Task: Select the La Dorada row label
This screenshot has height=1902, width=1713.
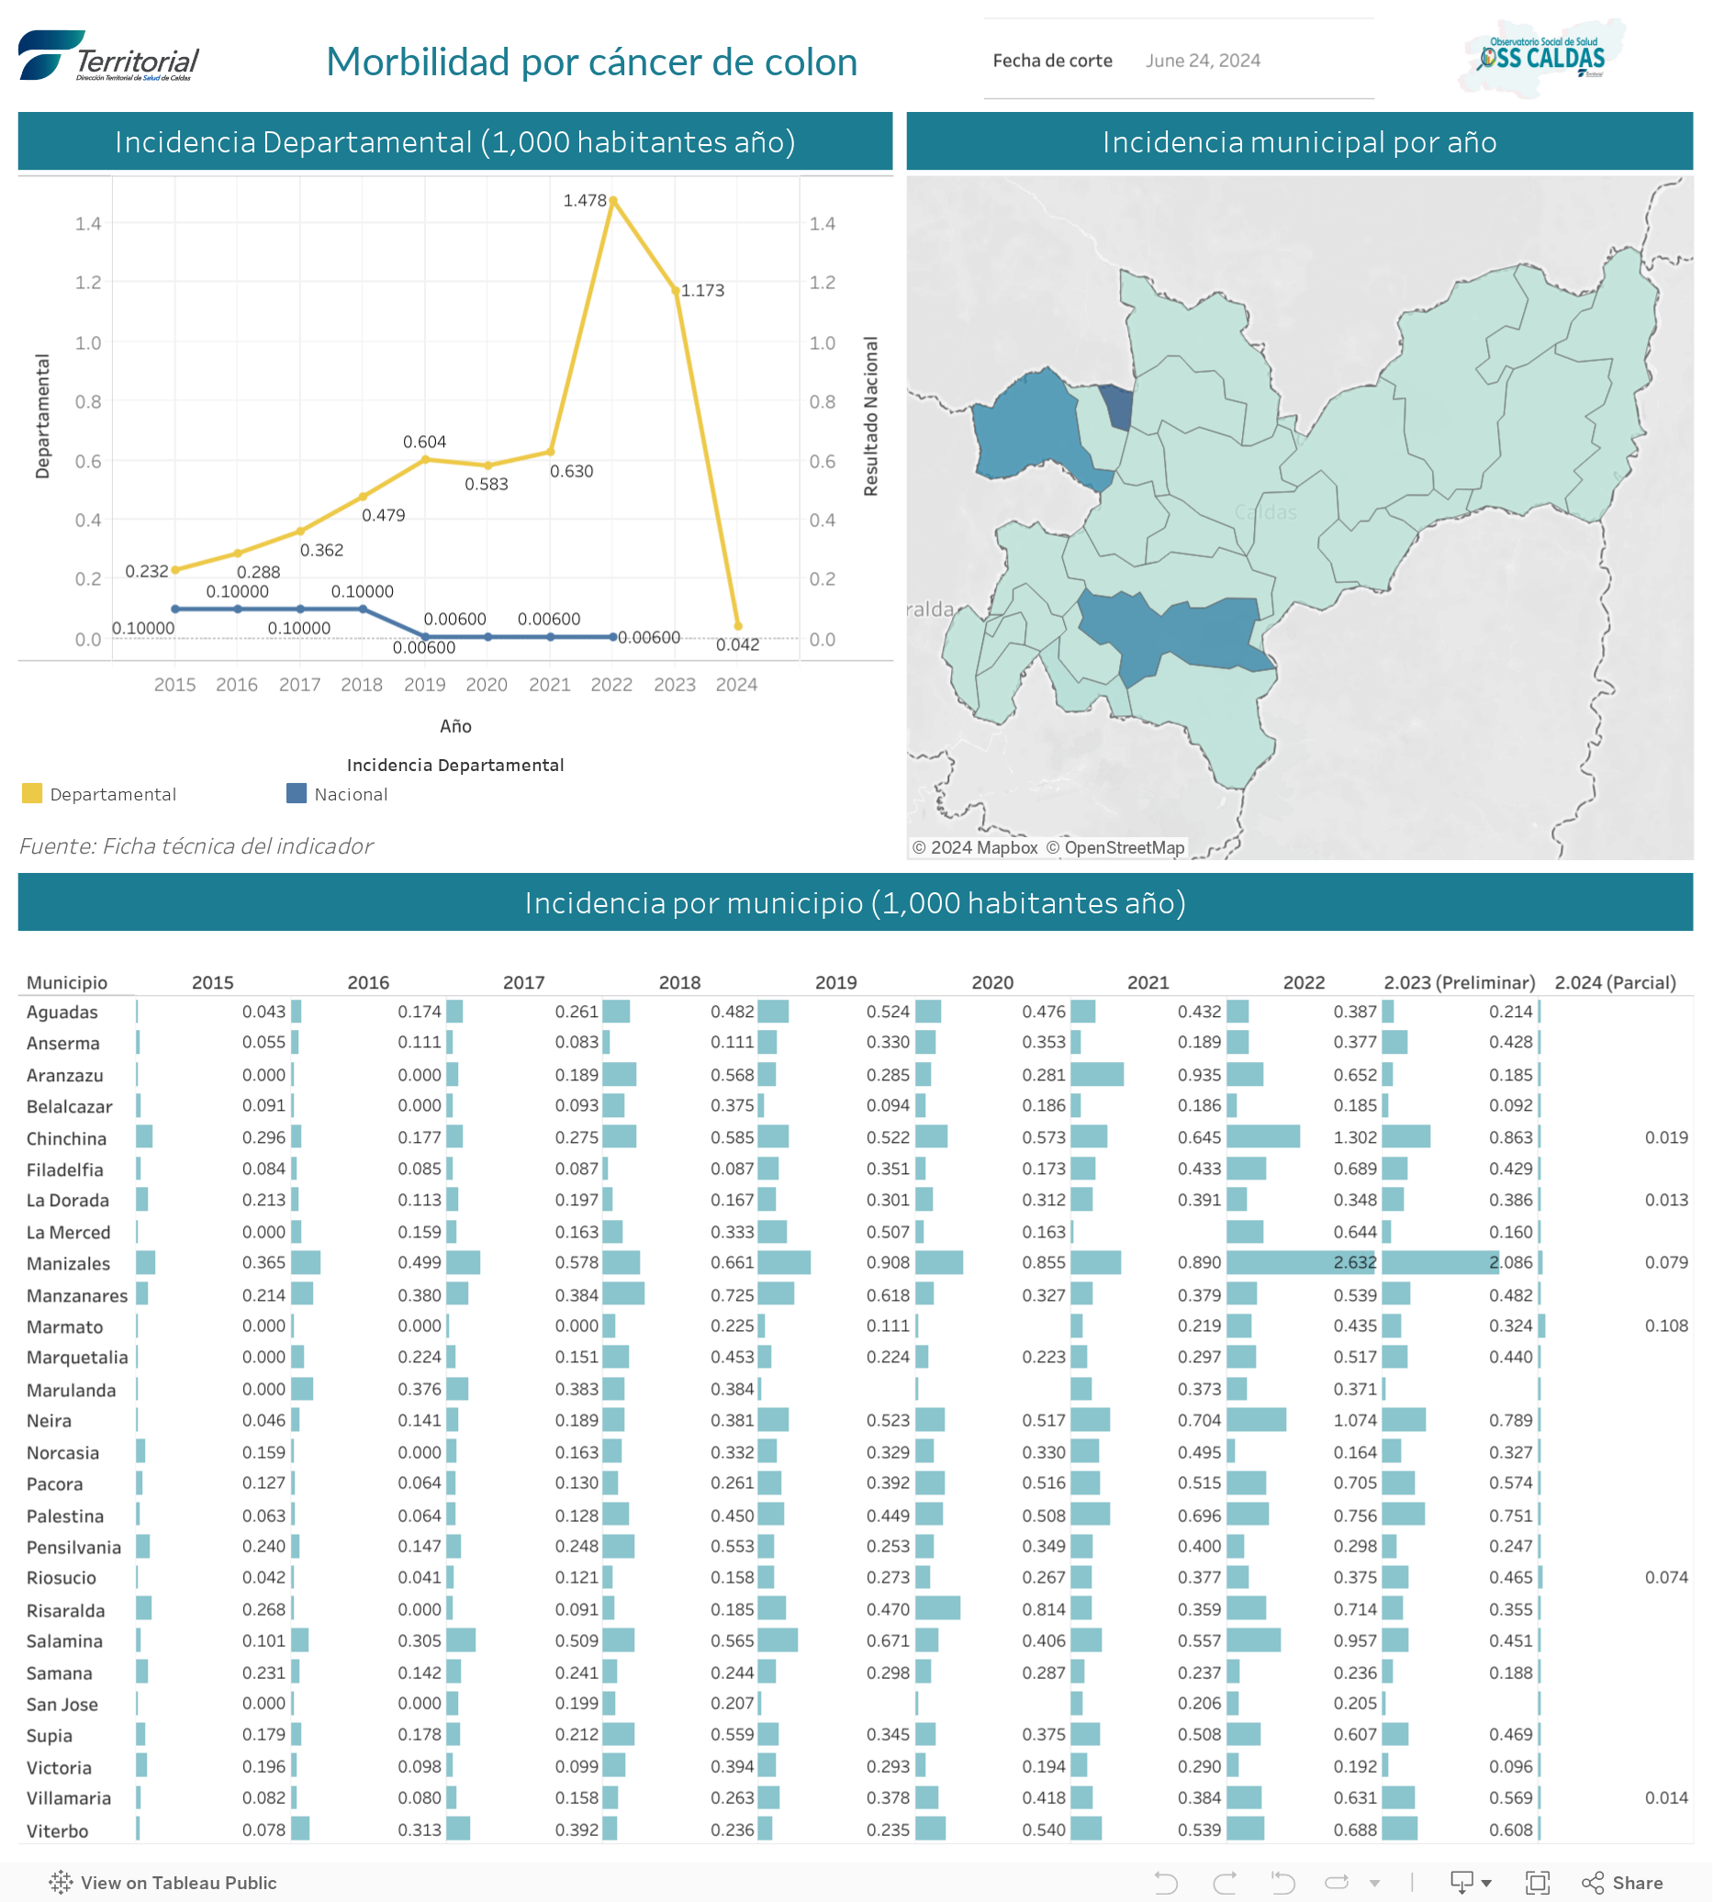Action: point(68,1200)
